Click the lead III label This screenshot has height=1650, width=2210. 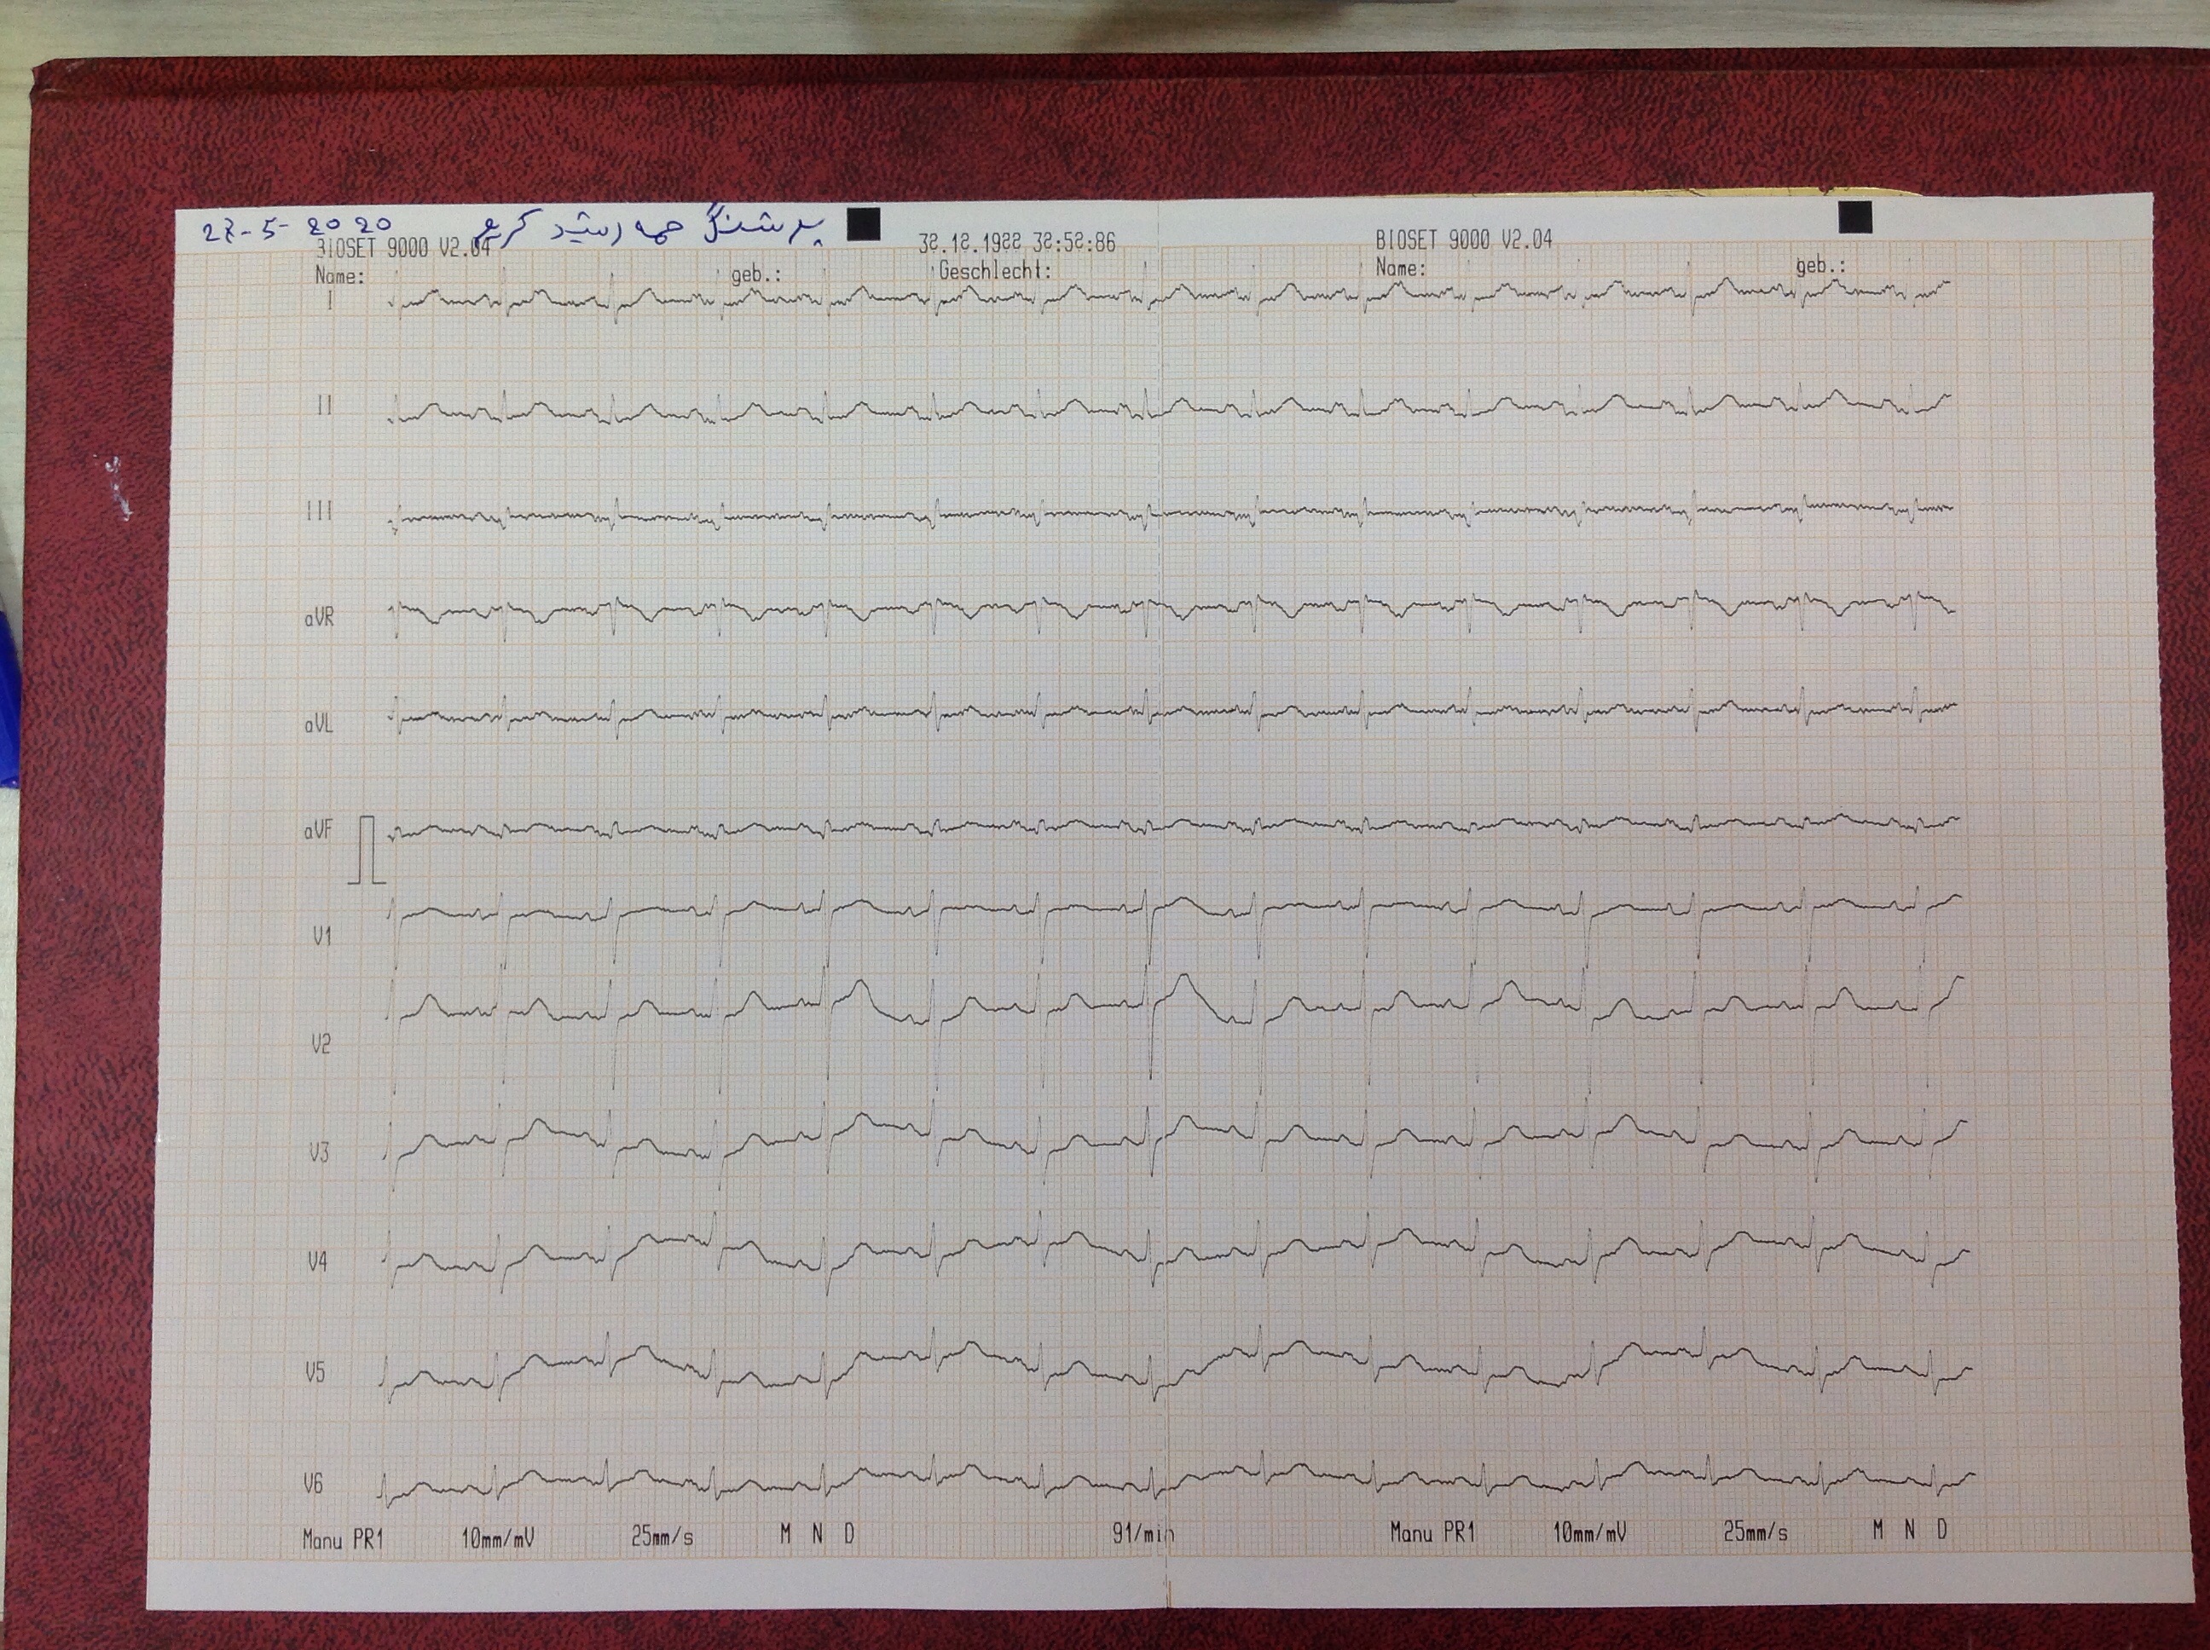click(x=319, y=511)
